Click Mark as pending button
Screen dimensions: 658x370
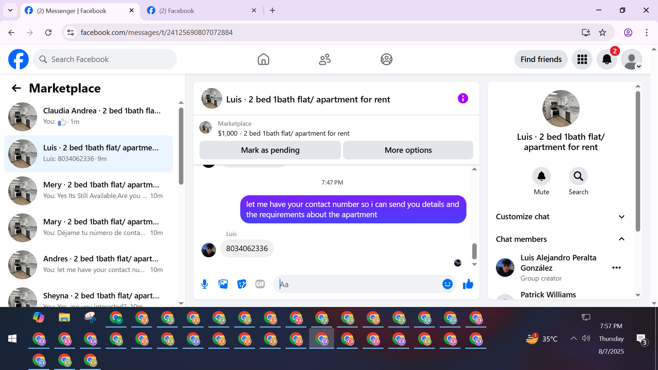click(x=270, y=150)
